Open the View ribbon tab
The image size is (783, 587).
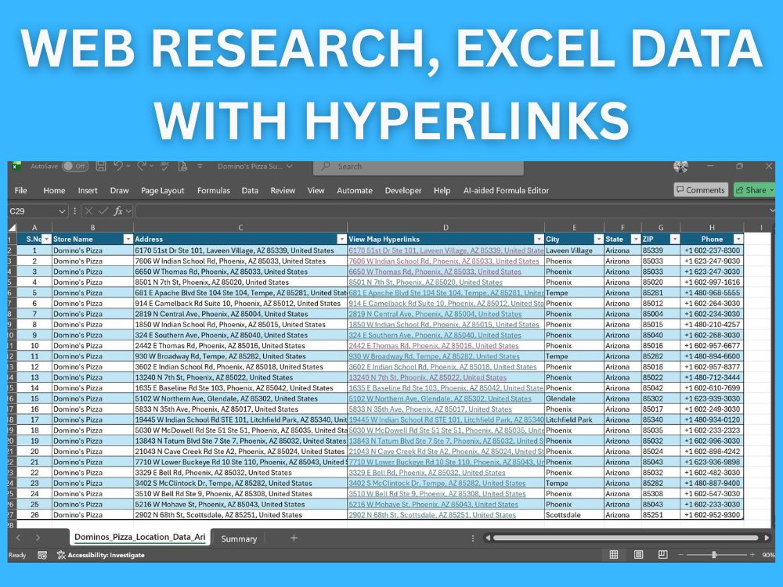coord(316,190)
